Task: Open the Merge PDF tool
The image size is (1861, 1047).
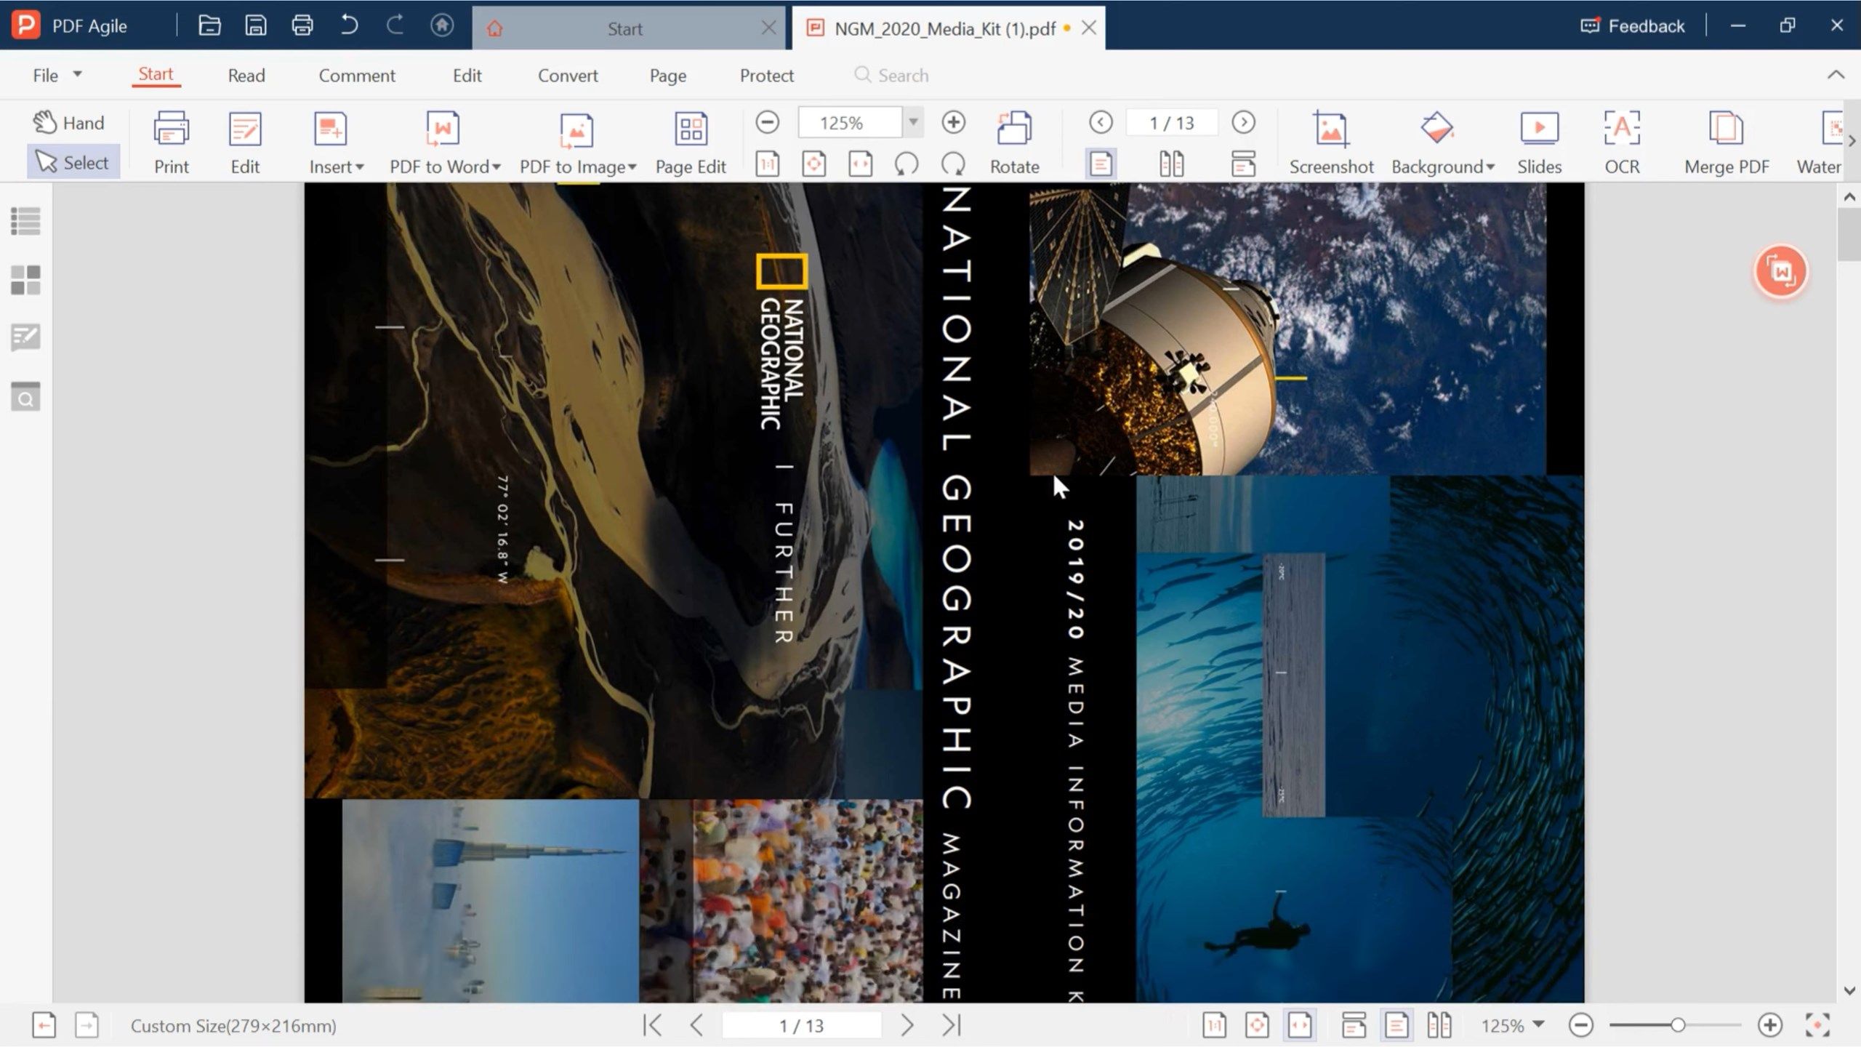Action: [x=1727, y=143]
